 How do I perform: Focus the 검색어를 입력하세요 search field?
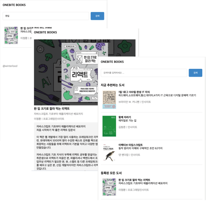pyautogui.click(x=144, y=73)
